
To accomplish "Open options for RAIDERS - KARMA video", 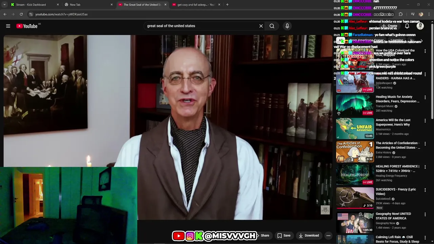I will (x=425, y=74).
